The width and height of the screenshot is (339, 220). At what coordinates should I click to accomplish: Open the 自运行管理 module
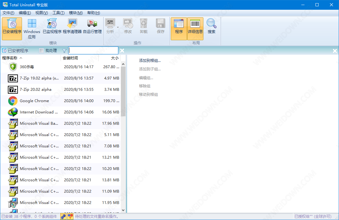click(92, 26)
